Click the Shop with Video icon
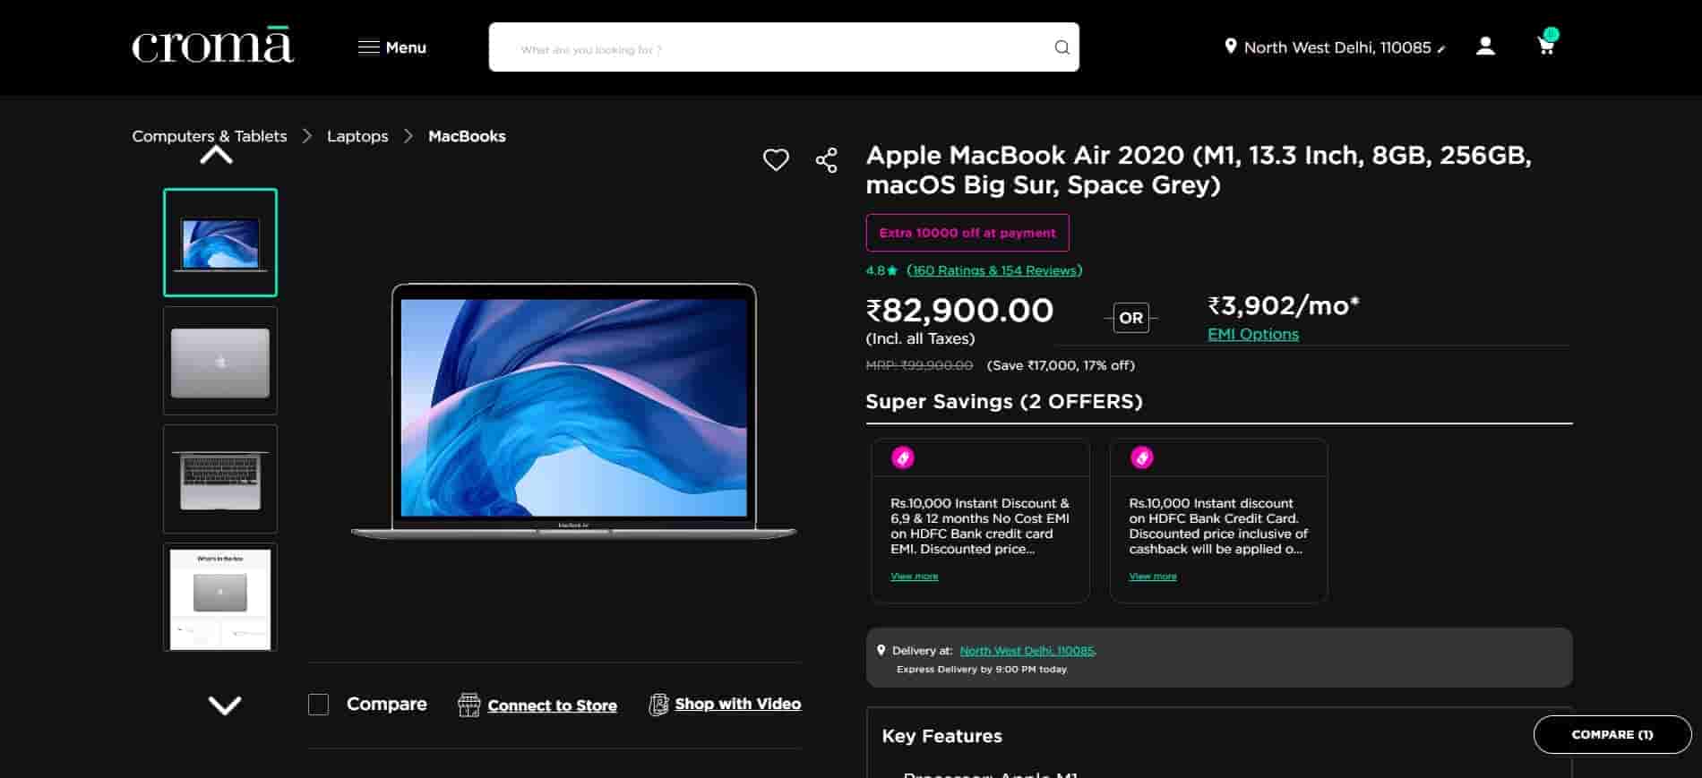 coord(658,705)
